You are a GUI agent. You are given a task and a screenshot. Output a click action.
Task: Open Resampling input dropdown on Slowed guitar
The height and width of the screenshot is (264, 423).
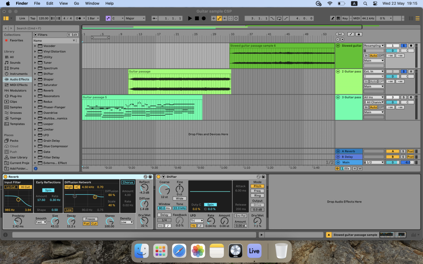pos(373,45)
